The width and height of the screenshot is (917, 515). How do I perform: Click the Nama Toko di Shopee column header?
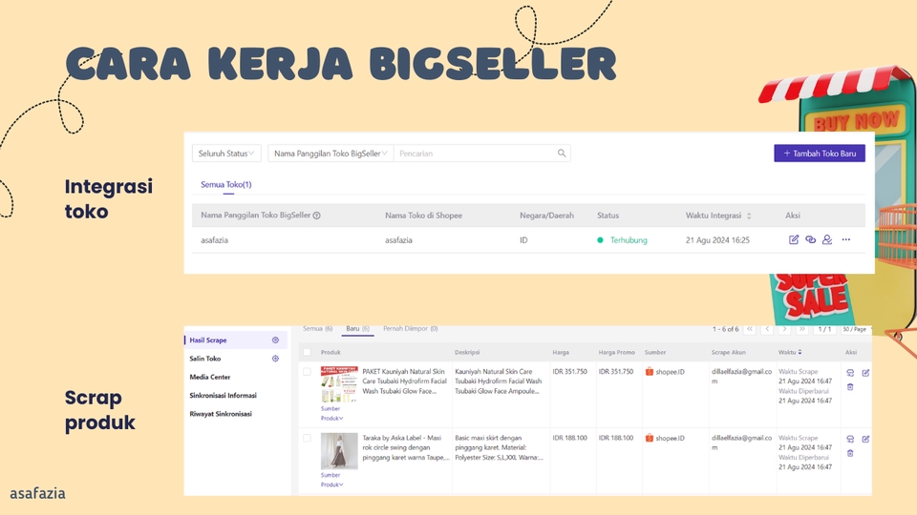(x=423, y=216)
